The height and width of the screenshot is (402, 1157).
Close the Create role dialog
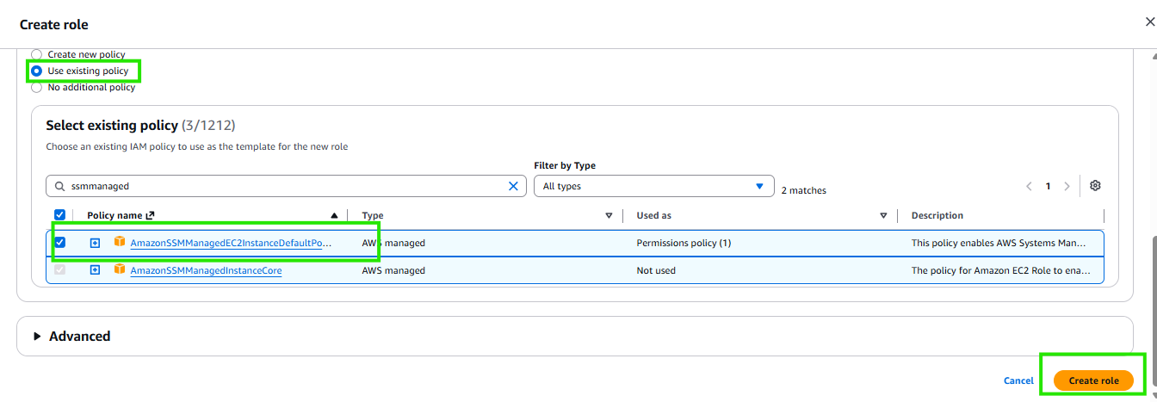pyautogui.click(x=1150, y=23)
